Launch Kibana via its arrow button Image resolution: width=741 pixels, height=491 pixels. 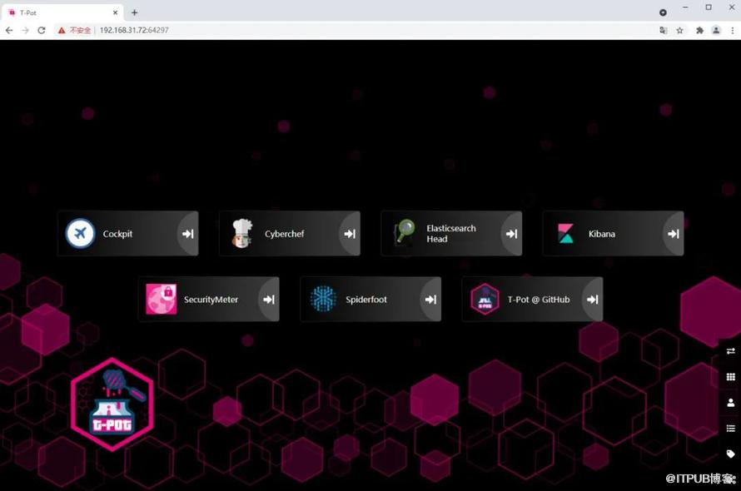[674, 234]
